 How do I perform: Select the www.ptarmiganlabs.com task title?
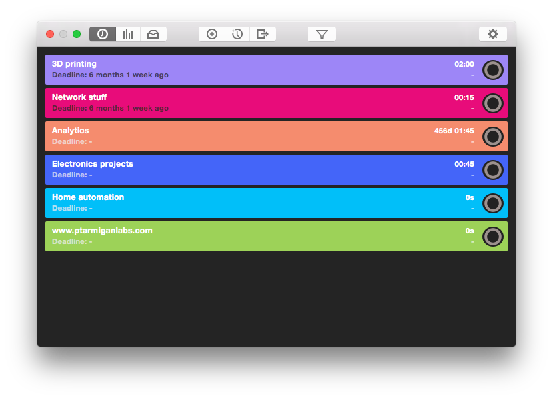102,231
